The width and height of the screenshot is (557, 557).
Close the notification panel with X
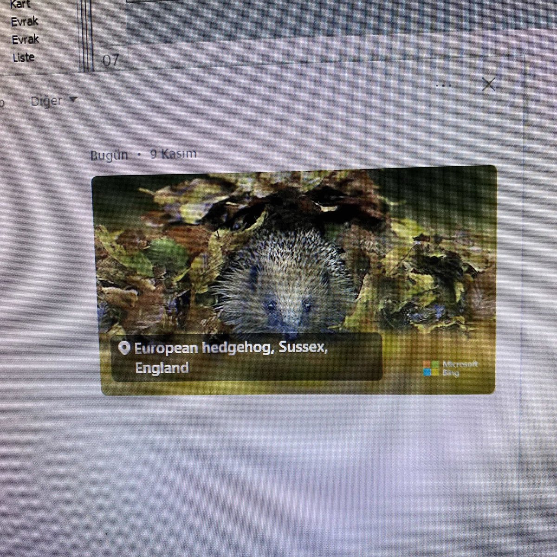(489, 84)
